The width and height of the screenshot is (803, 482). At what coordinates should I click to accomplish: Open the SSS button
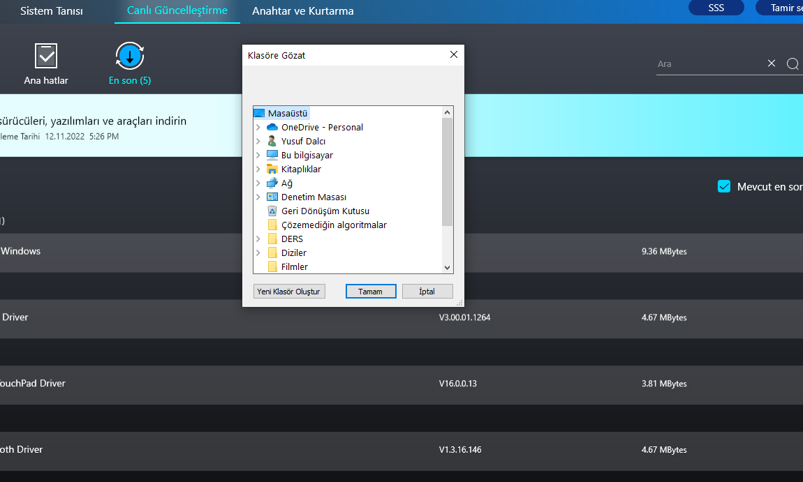716,8
